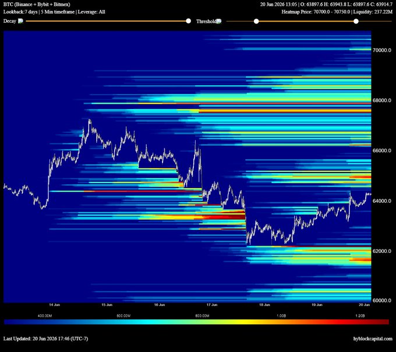Viewport: 396px width, 352px height.
Task: Click the '15 Jun' date axis label
Action: [x=107, y=305]
